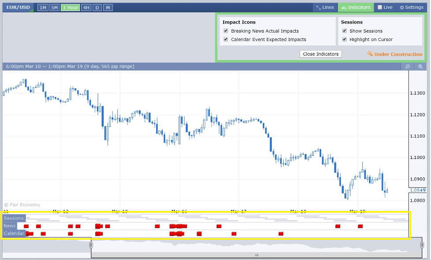Open the Lines tool
Viewport: 431px width, 260px height.
(325, 7)
